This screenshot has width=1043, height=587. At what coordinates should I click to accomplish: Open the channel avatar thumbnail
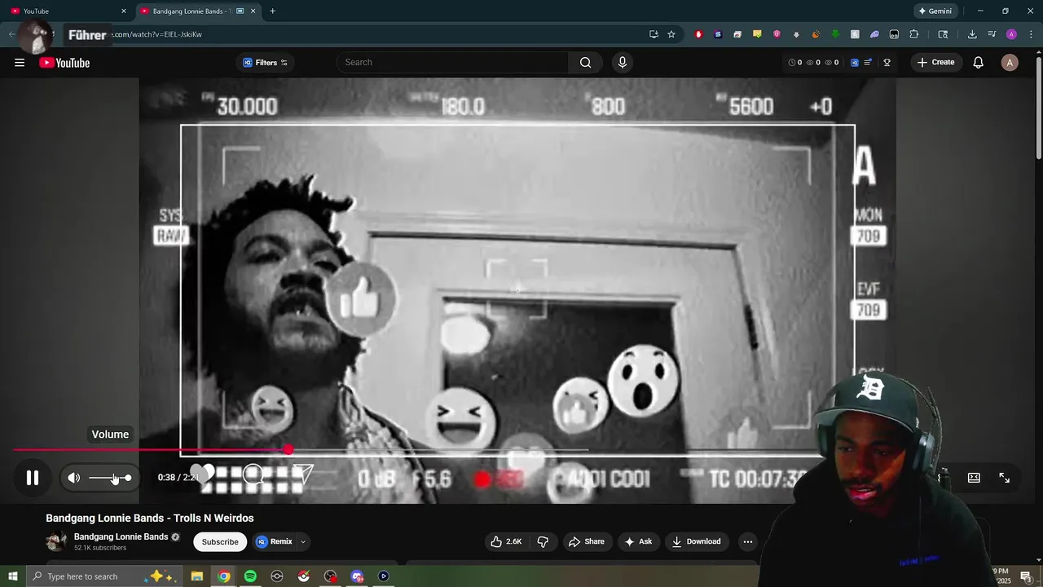[x=56, y=541]
